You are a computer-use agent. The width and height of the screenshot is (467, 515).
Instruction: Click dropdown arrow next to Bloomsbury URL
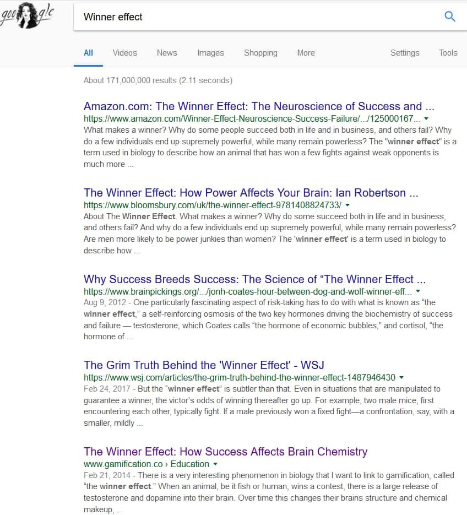347,205
